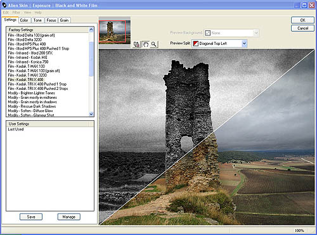Select Last Used in User Settings

[x=16, y=129]
